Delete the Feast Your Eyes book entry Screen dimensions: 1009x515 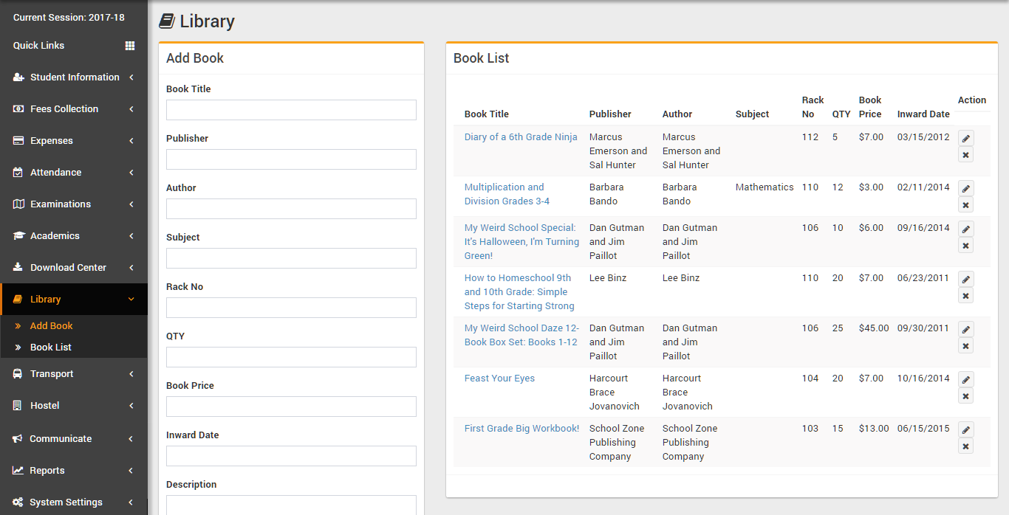click(x=965, y=396)
